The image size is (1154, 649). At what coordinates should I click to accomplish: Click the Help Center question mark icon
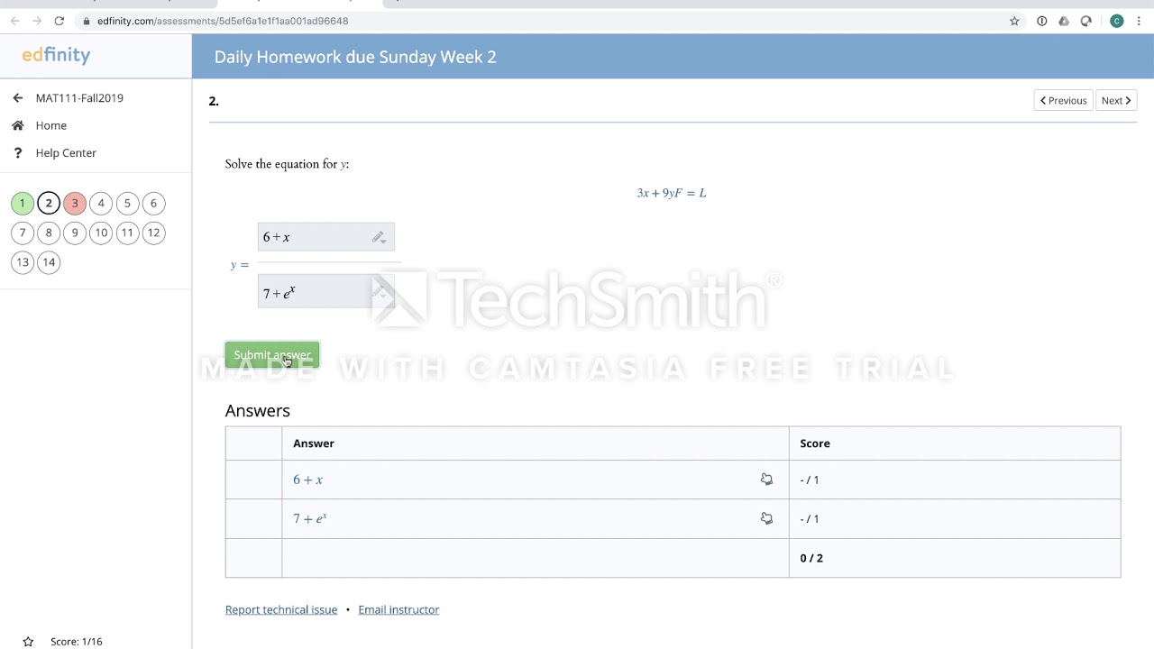tap(18, 153)
